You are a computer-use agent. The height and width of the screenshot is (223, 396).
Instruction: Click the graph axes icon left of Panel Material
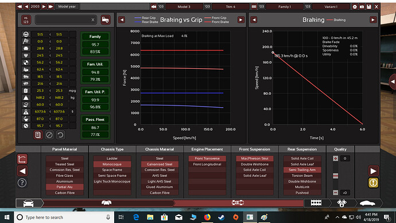[x=22, y=159]
